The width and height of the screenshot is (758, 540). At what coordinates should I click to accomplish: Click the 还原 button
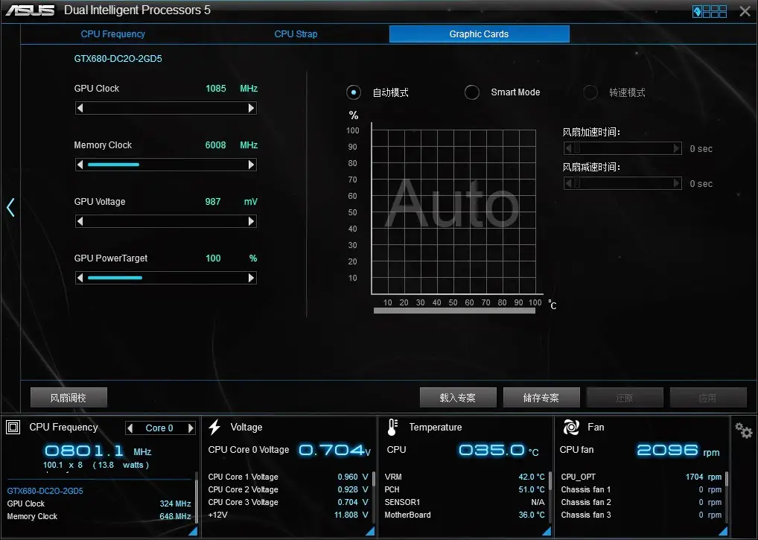coord(625,398)
